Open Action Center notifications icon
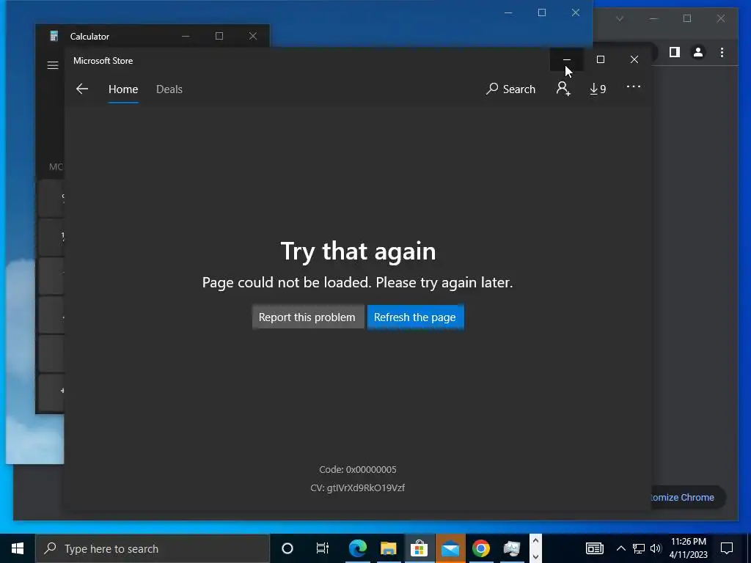This screenshot has height=563, width=751. point(727,548)
